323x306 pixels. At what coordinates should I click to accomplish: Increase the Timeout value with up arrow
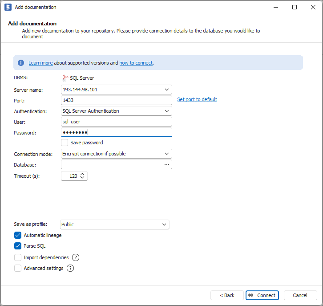click(82, 174)
